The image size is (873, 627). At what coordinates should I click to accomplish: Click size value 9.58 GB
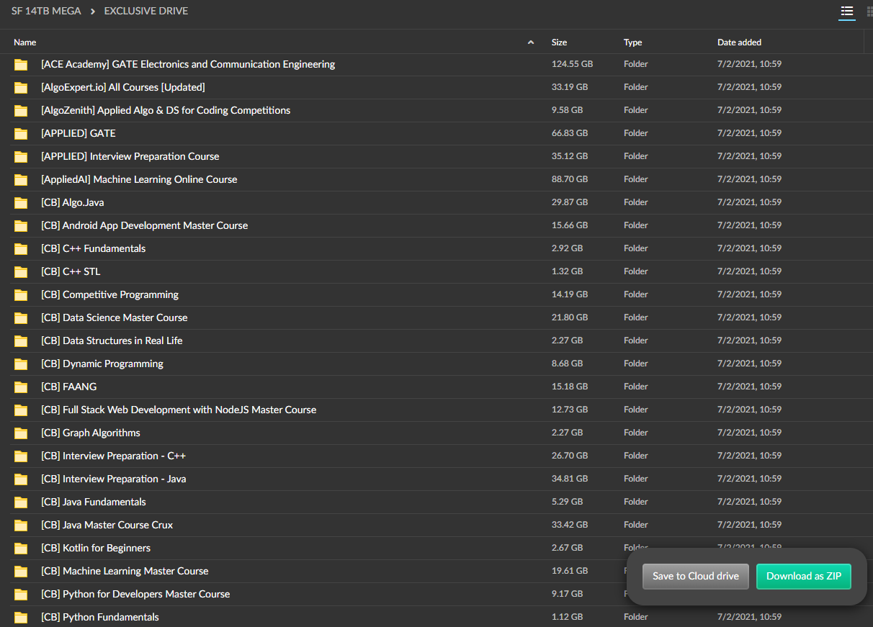(568, 110)
